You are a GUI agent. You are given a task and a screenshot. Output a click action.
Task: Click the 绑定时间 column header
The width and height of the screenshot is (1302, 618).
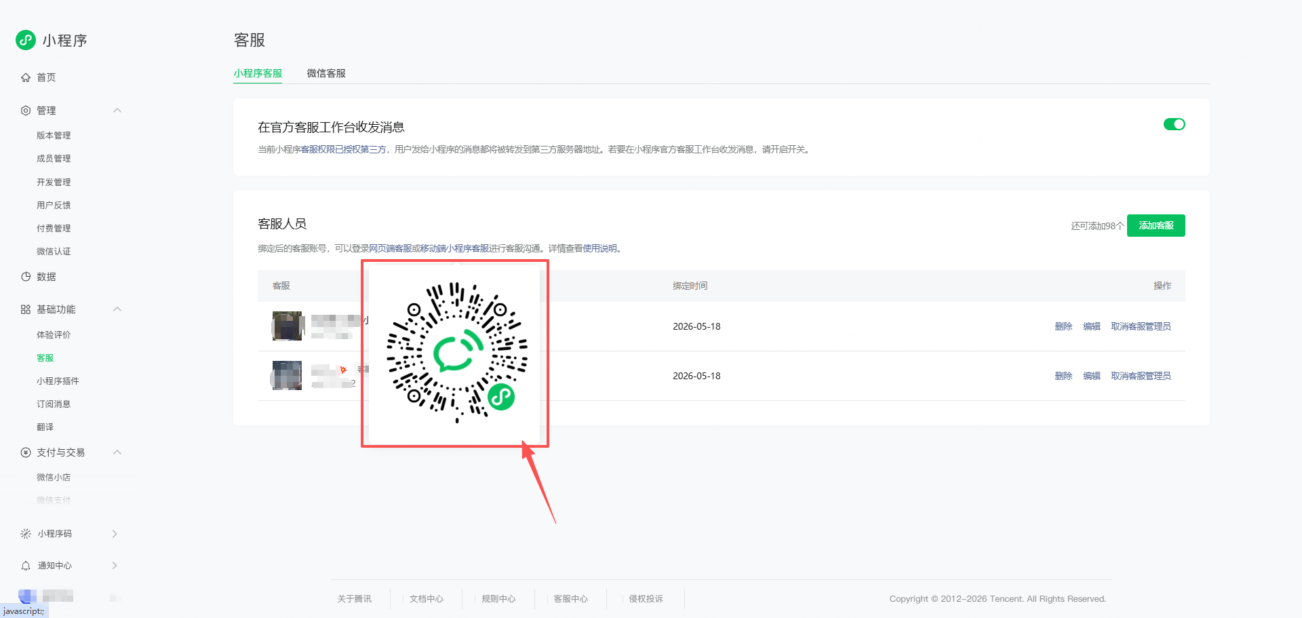tap(690, 286)
